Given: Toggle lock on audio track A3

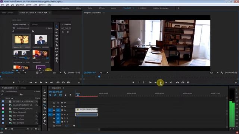Looking at the screenshot, I should pyautogui.click(x=54, y=122).
